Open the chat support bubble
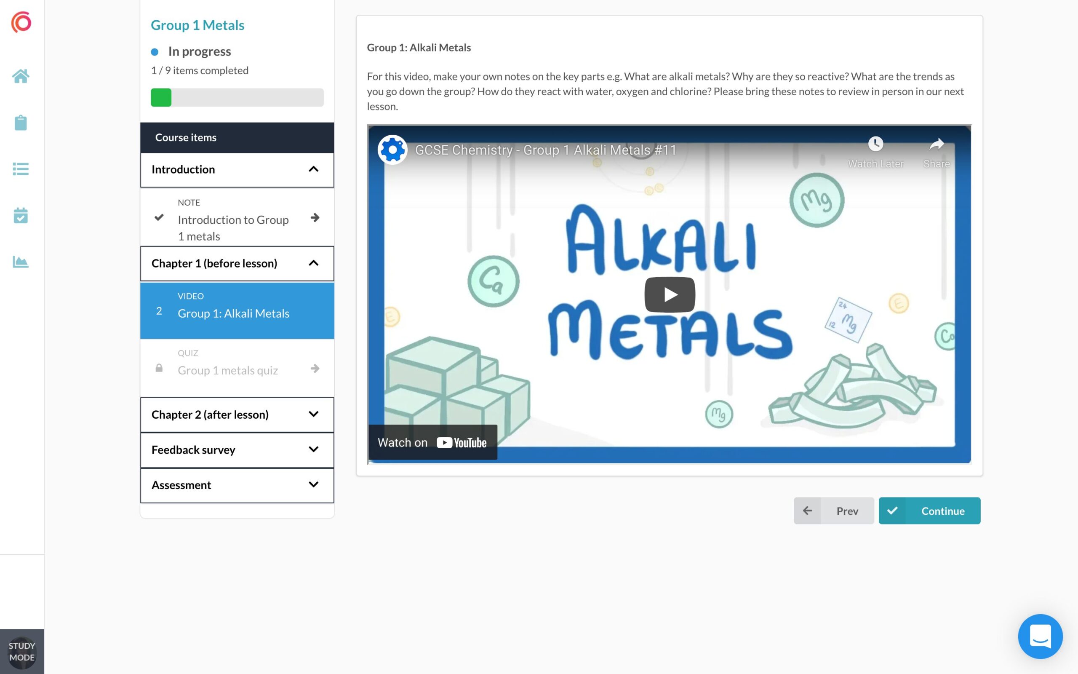 click(1040, 636)
